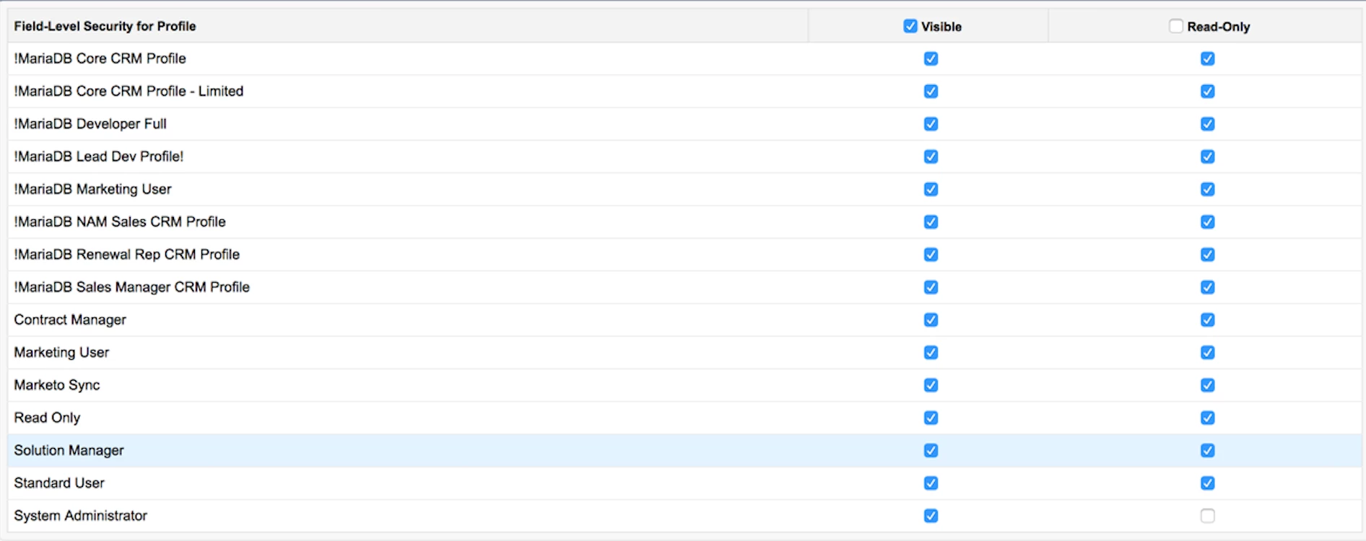This screenshot has width=1366, height=541.
Task: Uncheck Visible for !MariaDB NAM Sales CRM Profile
Action: 931,222
